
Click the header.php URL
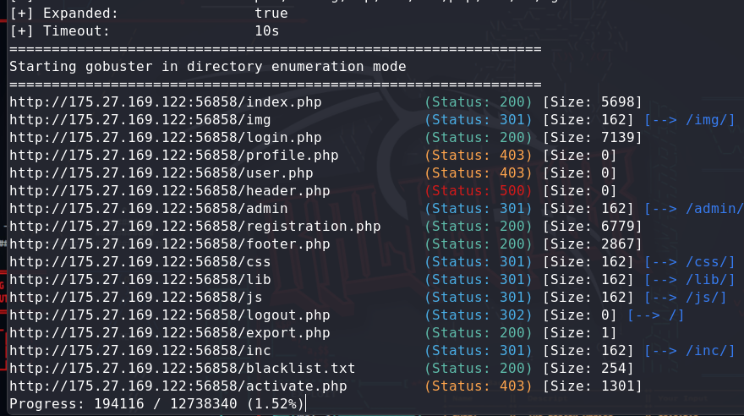pyautogui.click(x=169, y=191)
